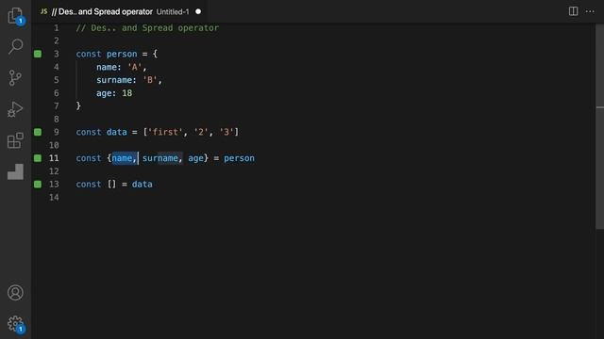The width and height of the screenshot is (604, 339).
Task: Click 'surname' in the line 11 destructuring
Action: (159, 158)
